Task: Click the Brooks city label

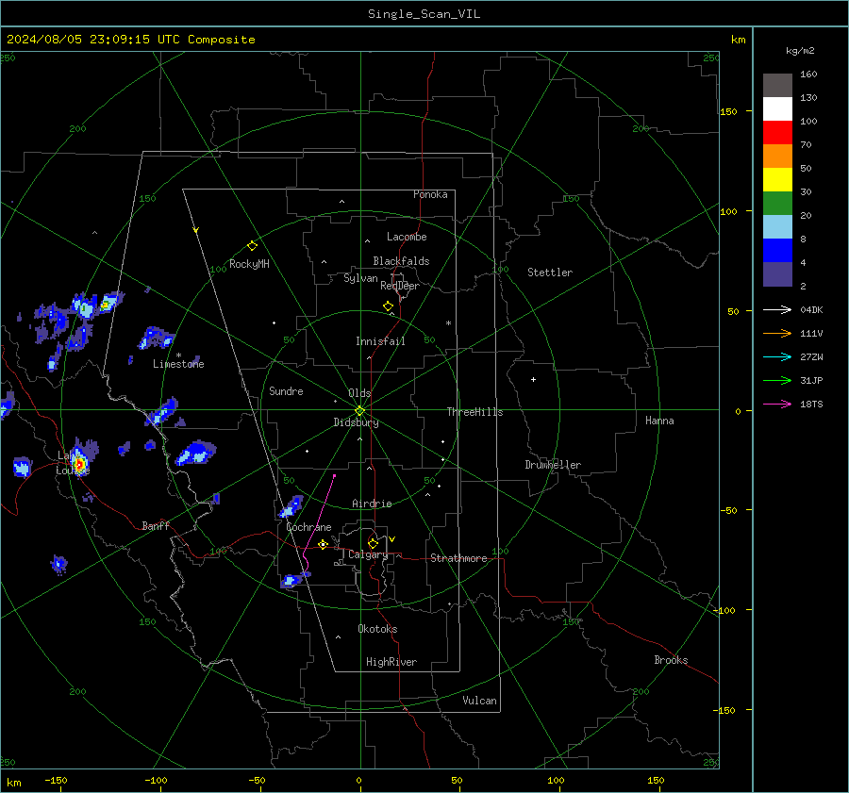Action: coord(671,660)
